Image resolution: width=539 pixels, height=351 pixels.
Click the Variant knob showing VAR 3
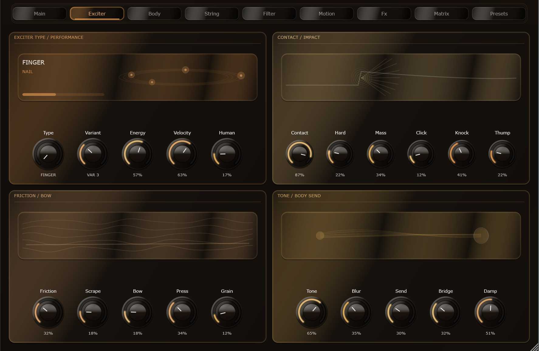pos(93,154)
